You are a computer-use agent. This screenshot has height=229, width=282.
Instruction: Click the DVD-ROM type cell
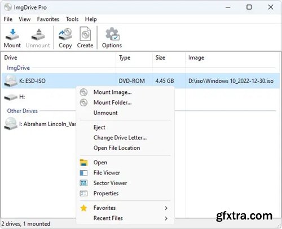click(x=132, y=81)
